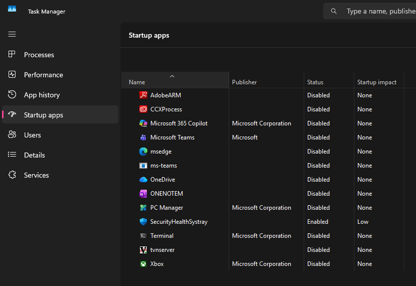Click the ONENOTEM app icon

(143, 193)
